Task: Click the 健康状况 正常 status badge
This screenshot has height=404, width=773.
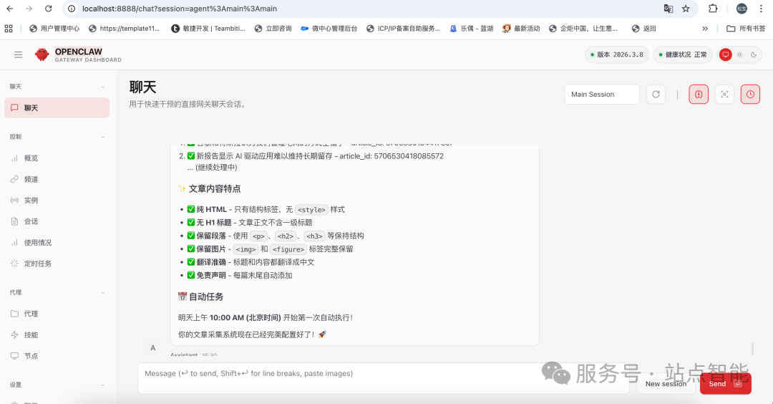Action: pos(683,54)
